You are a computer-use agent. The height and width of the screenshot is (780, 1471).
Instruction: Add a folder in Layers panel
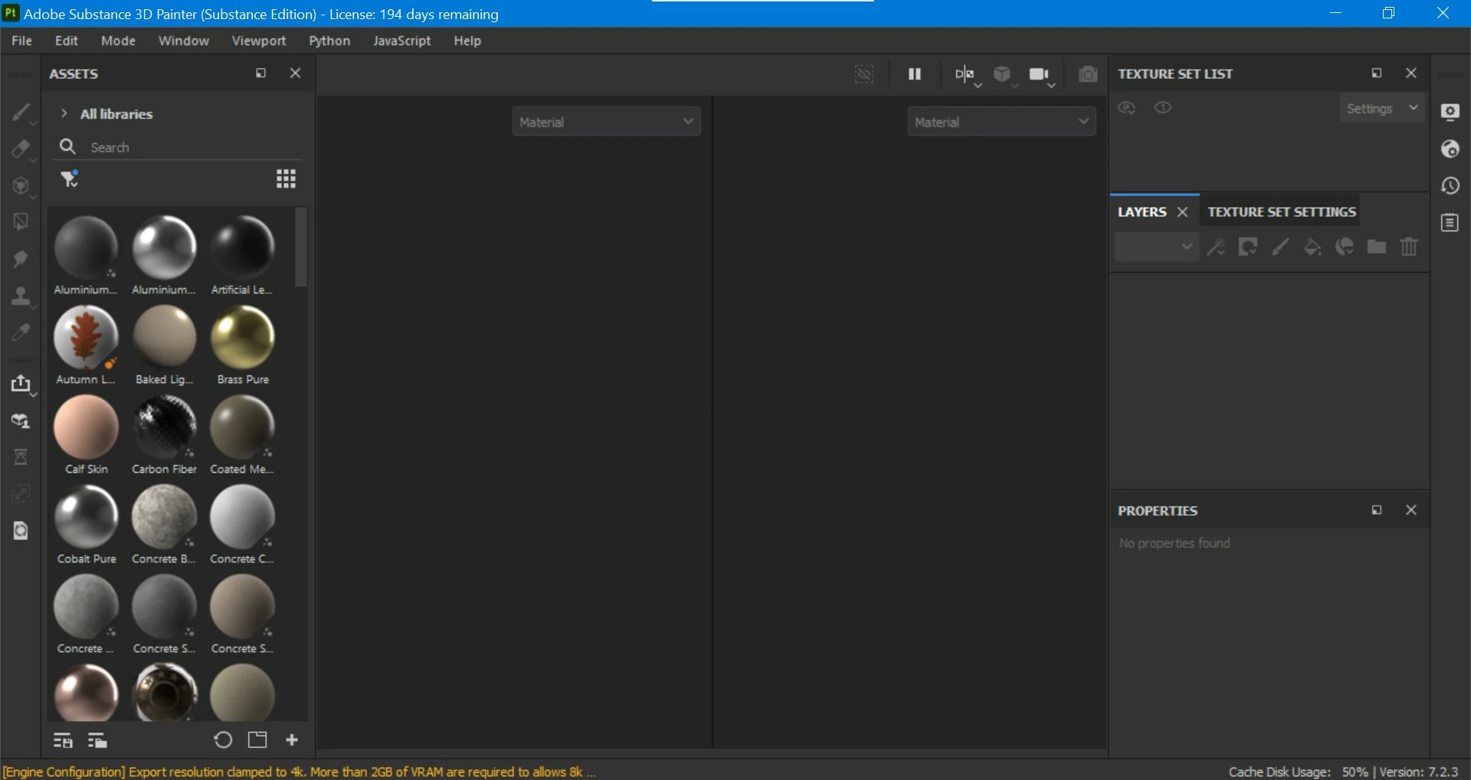coord(1377,247)
